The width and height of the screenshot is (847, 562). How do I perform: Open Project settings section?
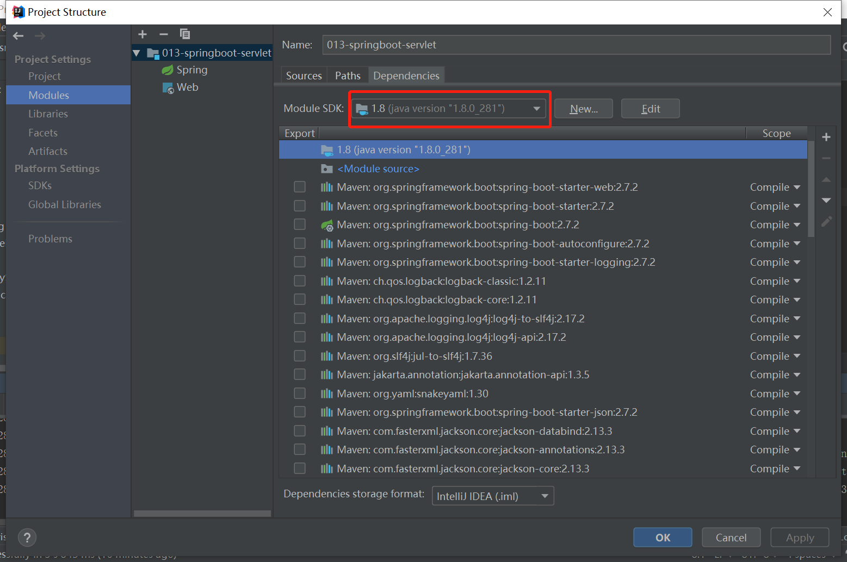[x=45, y=77]
